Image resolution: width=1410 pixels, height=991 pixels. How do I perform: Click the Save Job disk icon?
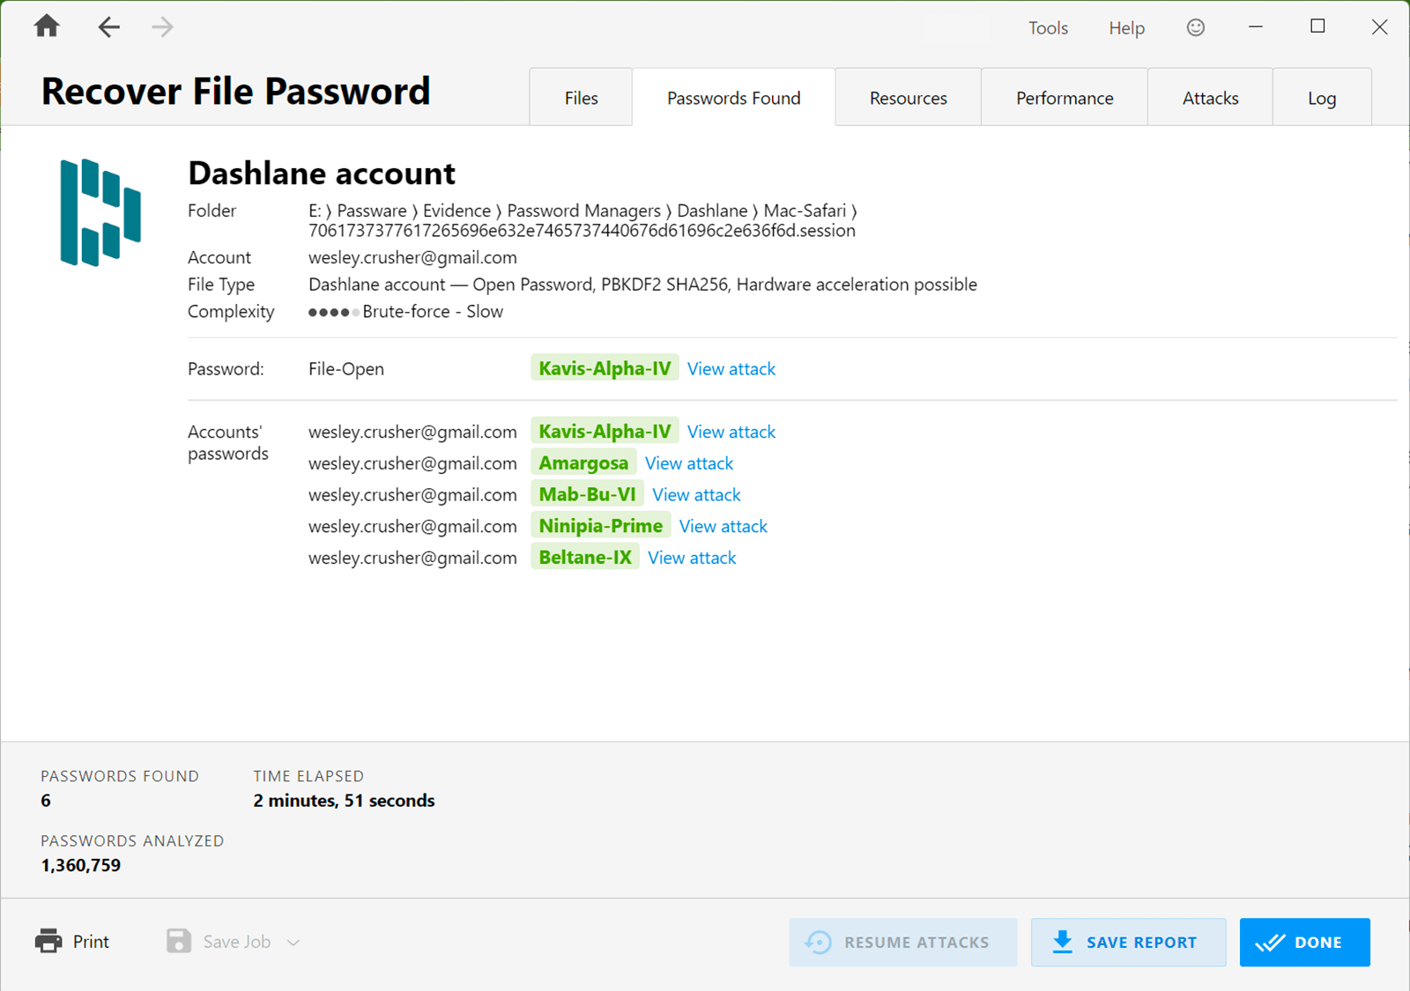pos(179,941)
